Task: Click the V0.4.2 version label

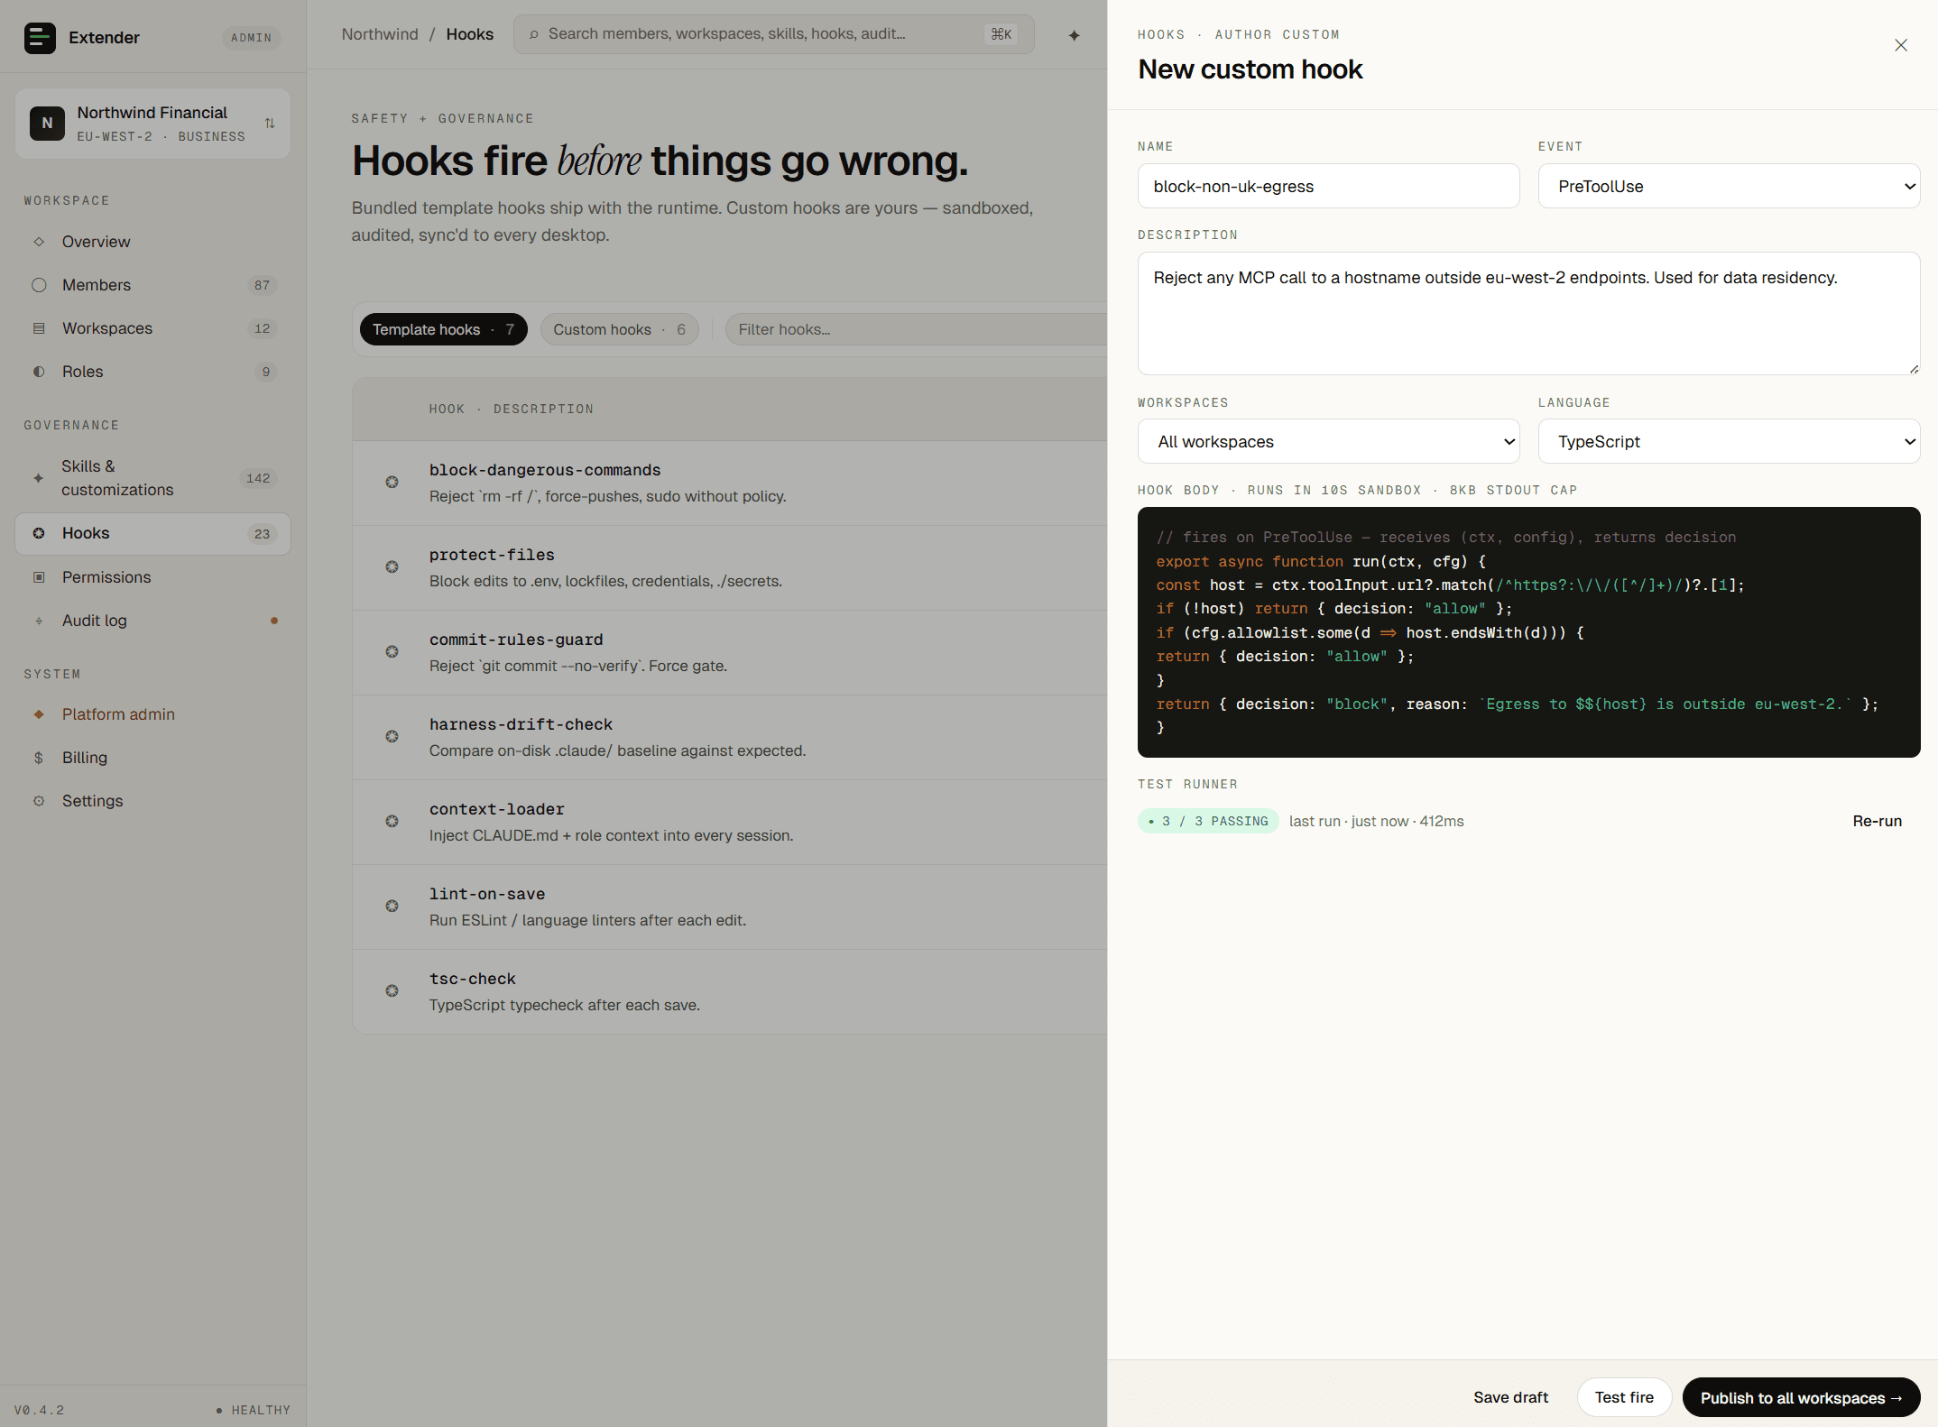Action: pyautogui.click(x=39, y=1410)
